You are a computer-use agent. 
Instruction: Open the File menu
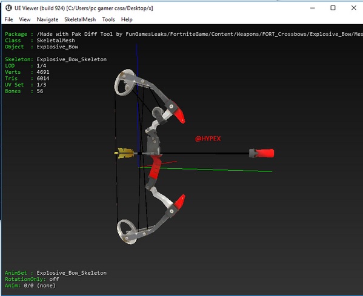point(8,19)
